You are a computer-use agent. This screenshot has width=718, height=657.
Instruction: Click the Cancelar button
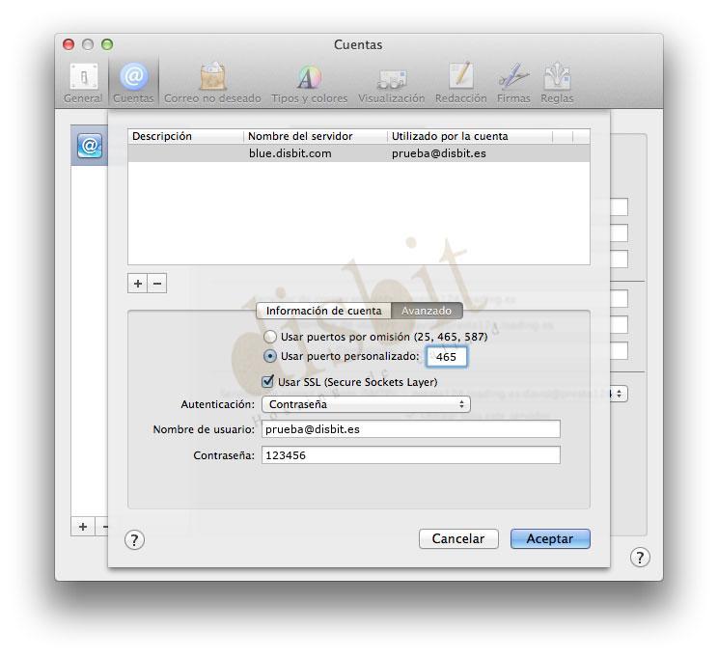tap(458, 539)
